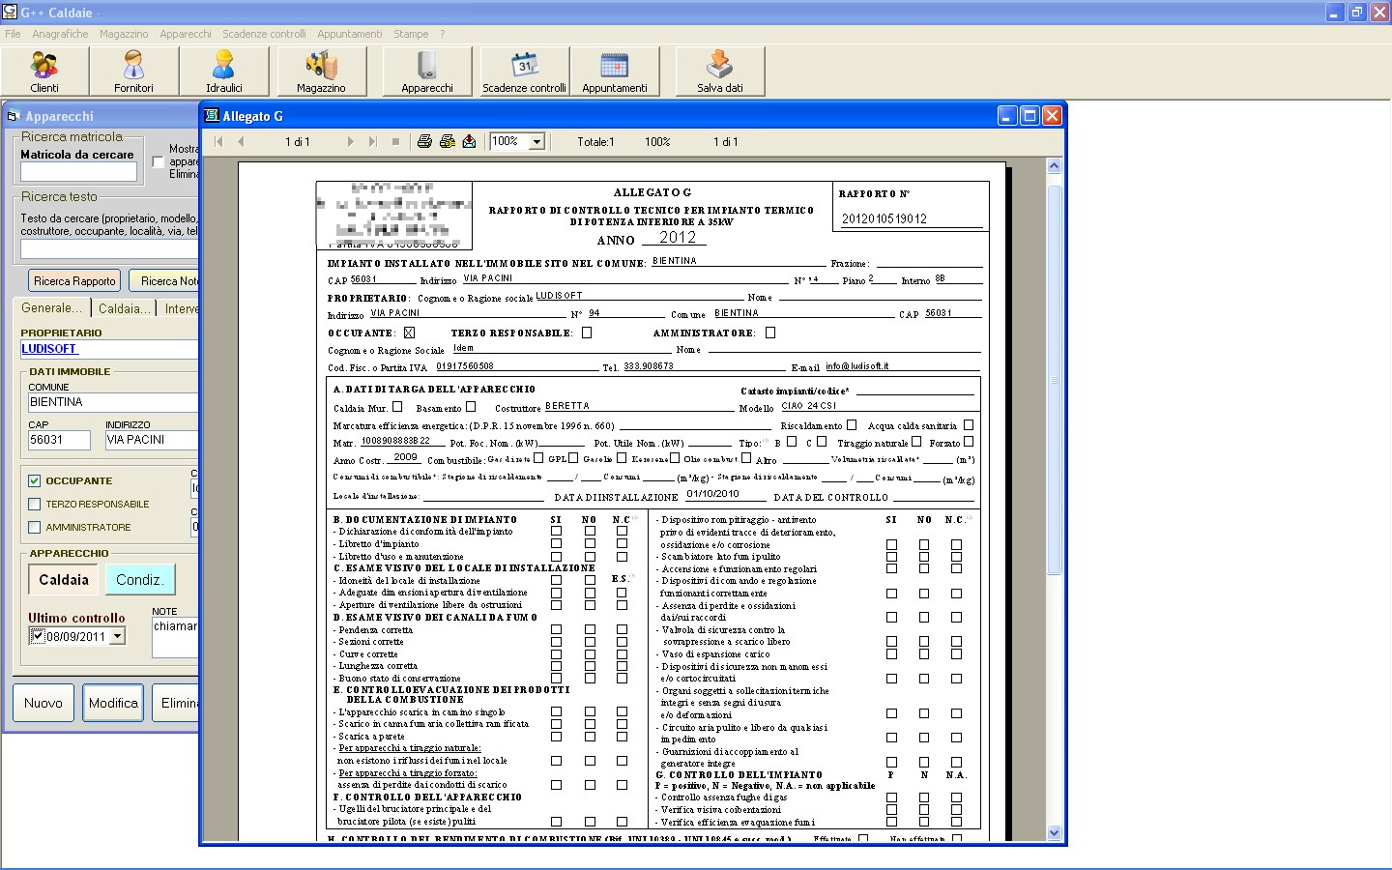This screenshot has width=1392, height=870.
Task: Click the Modifica button
Action: pos(113,703)
